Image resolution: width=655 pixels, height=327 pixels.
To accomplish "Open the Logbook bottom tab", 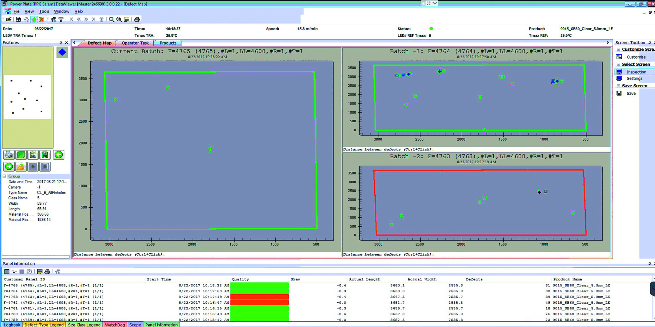I will (x=12, y=325).
